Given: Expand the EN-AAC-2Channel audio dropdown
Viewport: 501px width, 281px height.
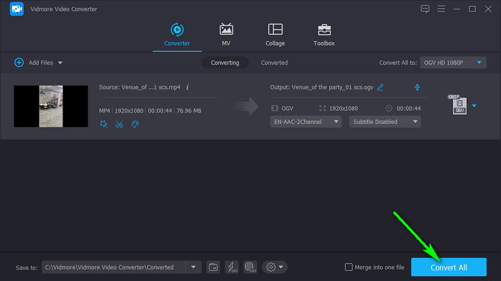Looking at the screenshot, I should 306,121.
